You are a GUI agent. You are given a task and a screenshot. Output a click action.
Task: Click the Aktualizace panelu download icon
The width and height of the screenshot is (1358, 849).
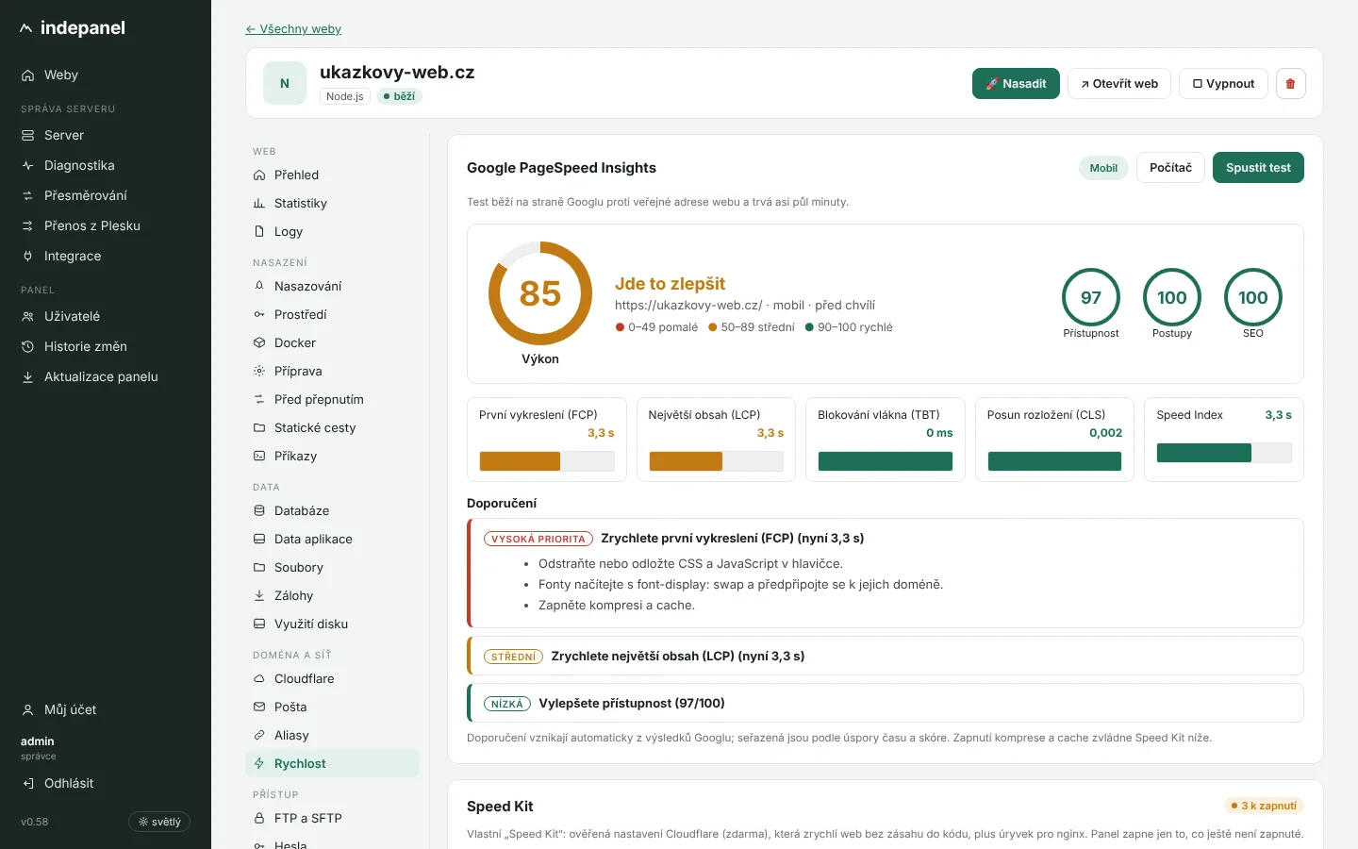click(28, 377)
